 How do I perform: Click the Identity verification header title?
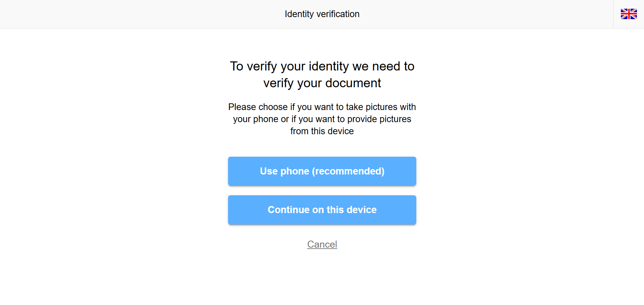tap(322, 14)
